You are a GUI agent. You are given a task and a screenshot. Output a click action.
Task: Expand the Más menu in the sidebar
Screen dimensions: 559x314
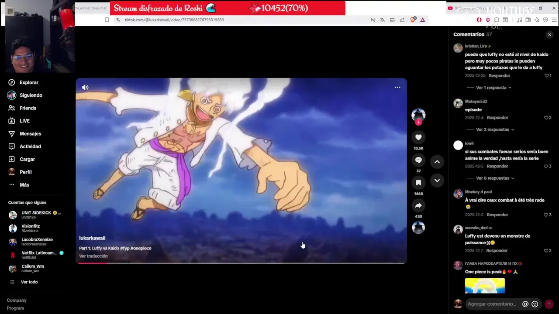(x=19, y=185)
